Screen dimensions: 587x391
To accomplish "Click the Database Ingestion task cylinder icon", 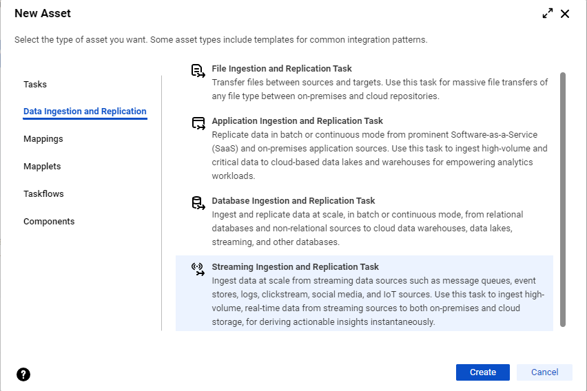I will point(198,203).
